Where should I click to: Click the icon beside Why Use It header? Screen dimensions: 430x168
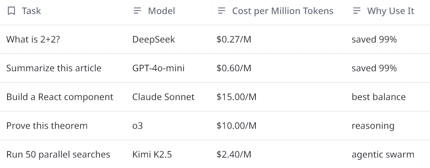coord(357,11)
